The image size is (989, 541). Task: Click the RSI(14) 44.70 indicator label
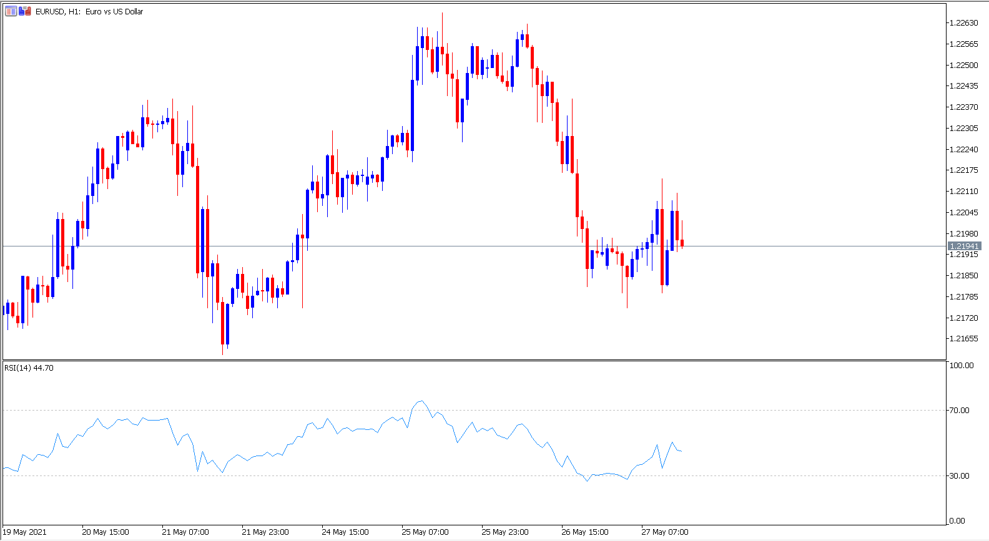tap(29, 368)
